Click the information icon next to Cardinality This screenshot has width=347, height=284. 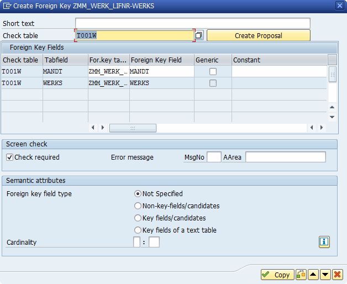point(324,241)
